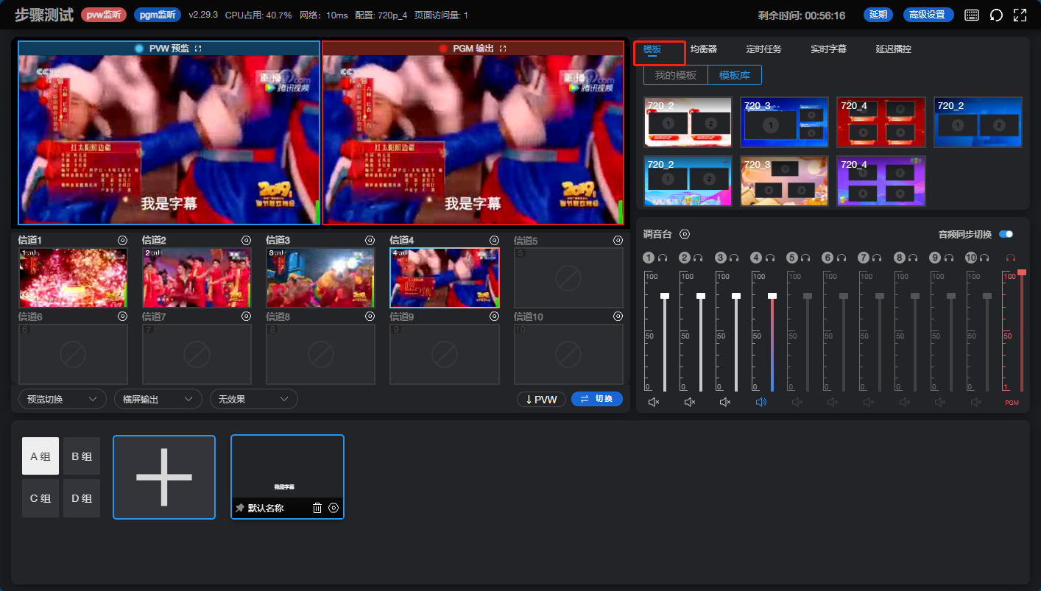Open settings for 信道6
Screen dimensions: 1041x591
123,316
